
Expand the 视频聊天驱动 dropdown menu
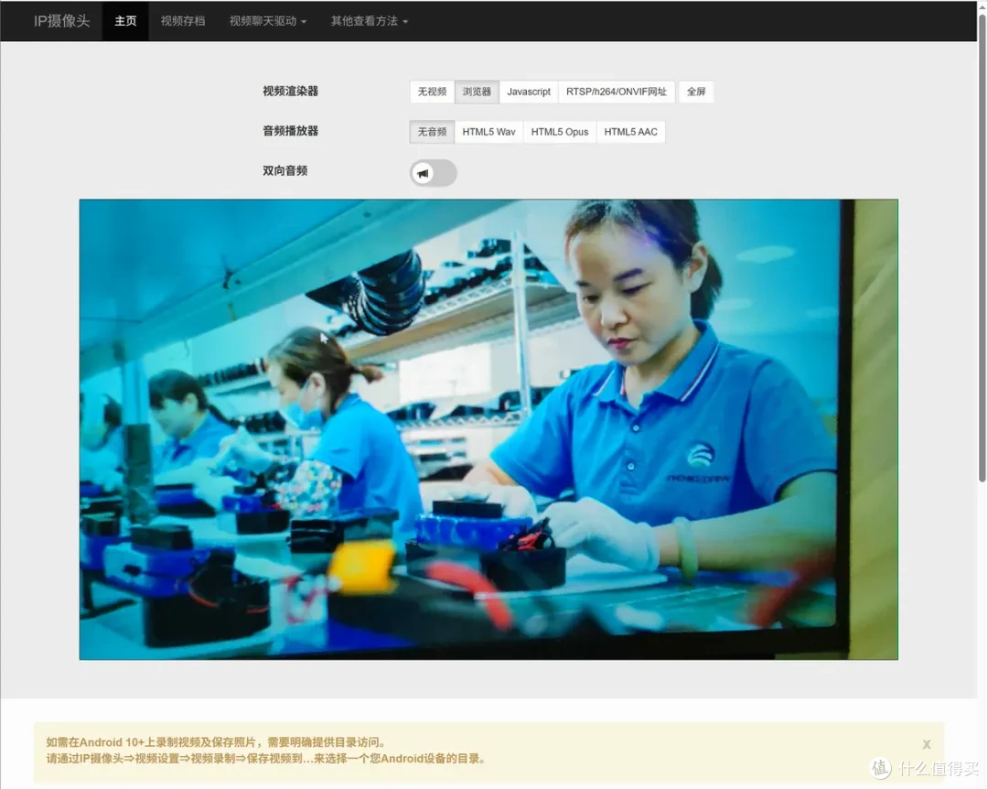[x=268, y=21]
